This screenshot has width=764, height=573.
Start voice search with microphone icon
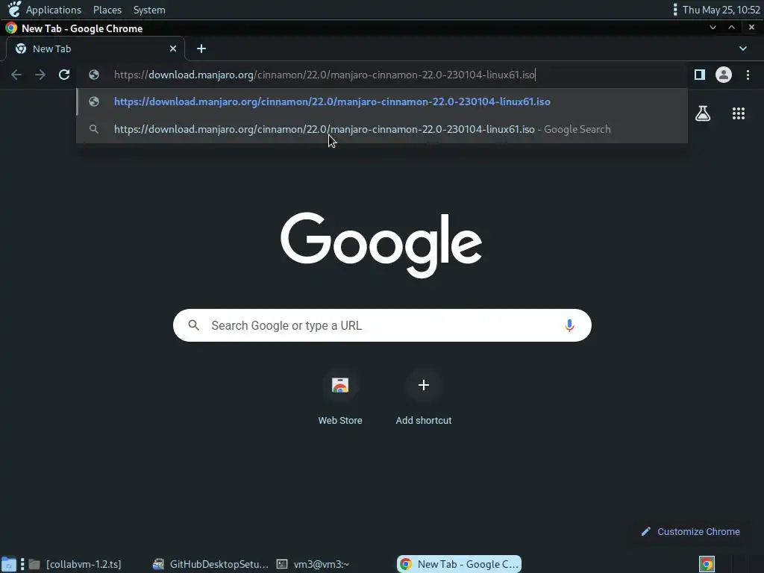coord(569,325)
